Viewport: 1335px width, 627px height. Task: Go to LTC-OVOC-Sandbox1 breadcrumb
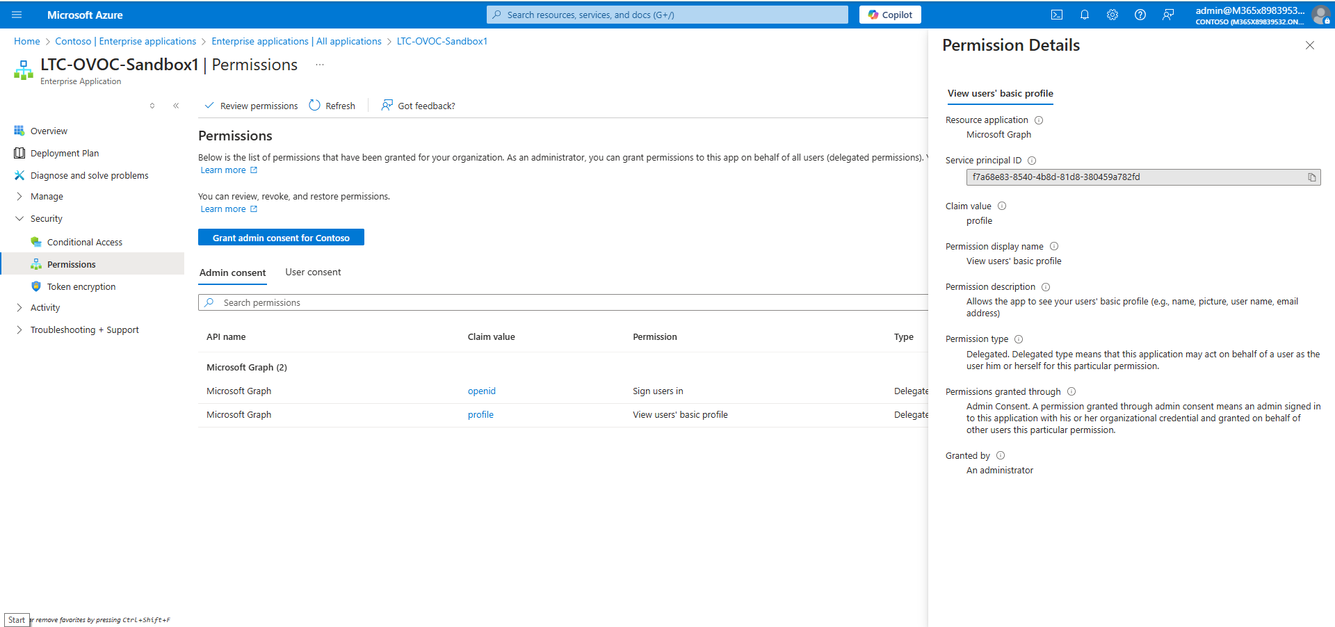tap(442, 42)
